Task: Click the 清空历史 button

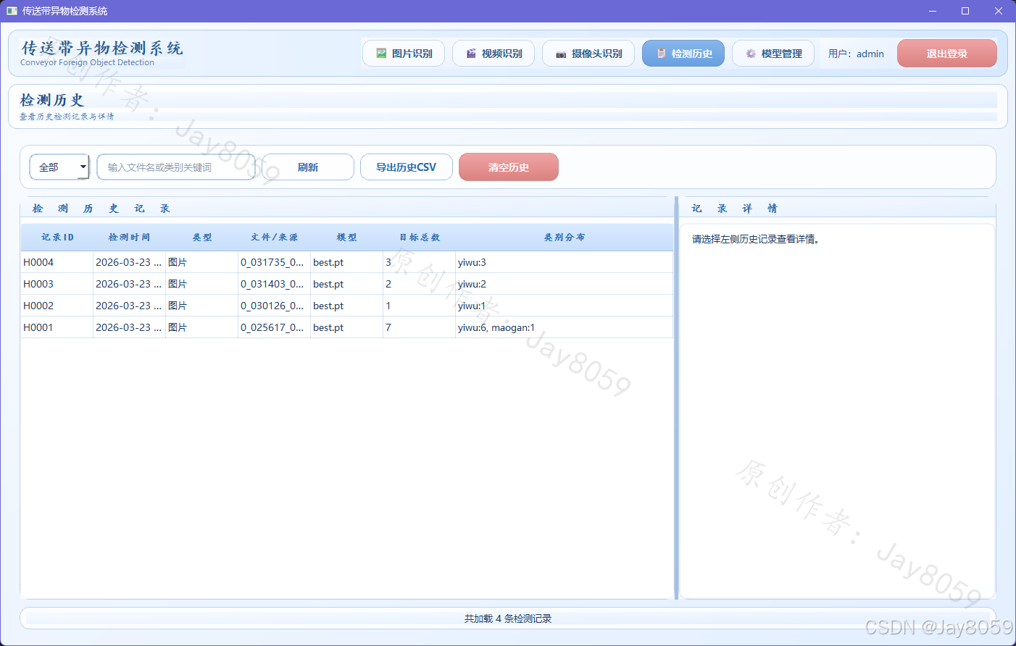Action: point(509,167)
